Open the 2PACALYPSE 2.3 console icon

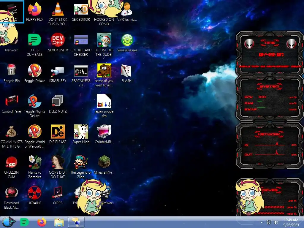click(x=81, y=75)
